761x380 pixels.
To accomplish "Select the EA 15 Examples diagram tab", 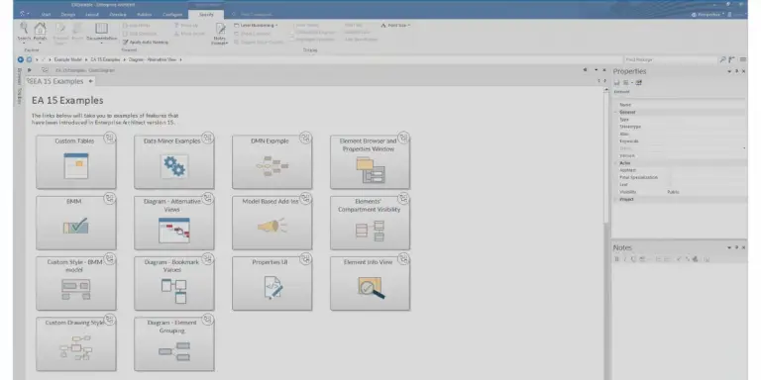I will 60,81.
